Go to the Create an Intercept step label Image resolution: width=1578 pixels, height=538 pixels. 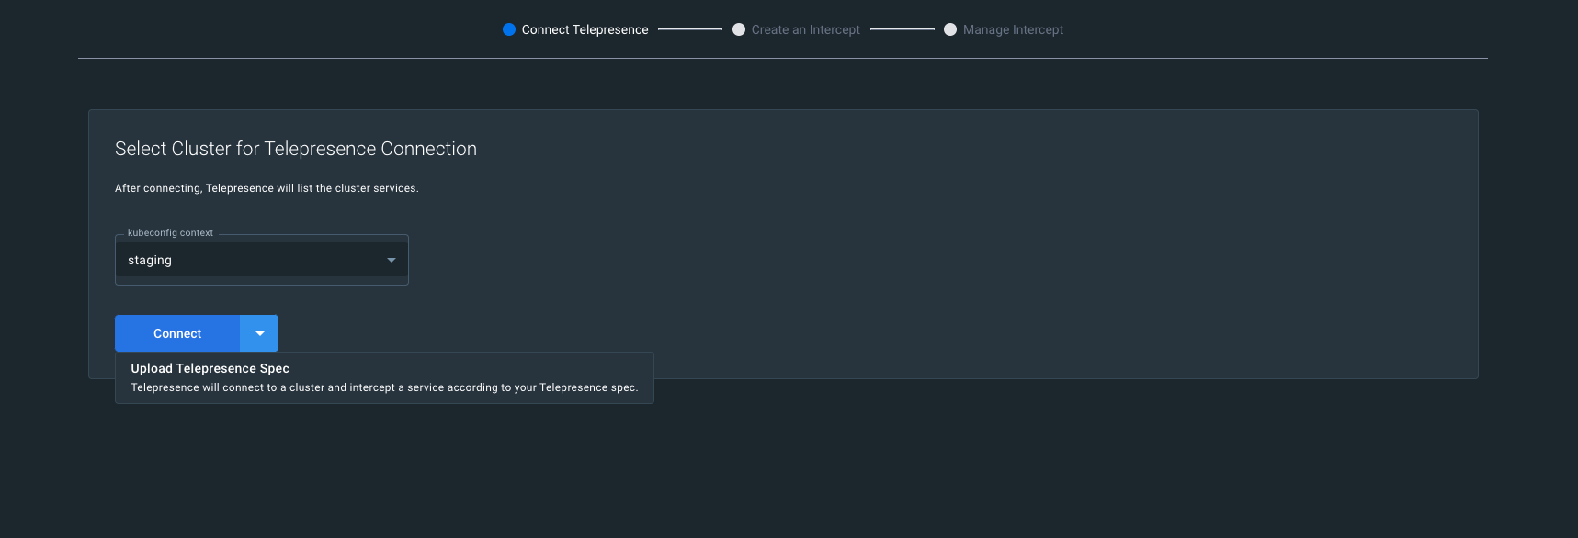pos(805,29)
